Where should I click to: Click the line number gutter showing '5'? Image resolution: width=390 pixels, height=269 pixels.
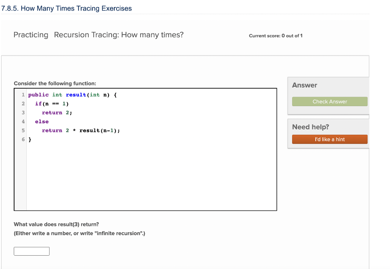pyautogui.click(x=23, y=130)
